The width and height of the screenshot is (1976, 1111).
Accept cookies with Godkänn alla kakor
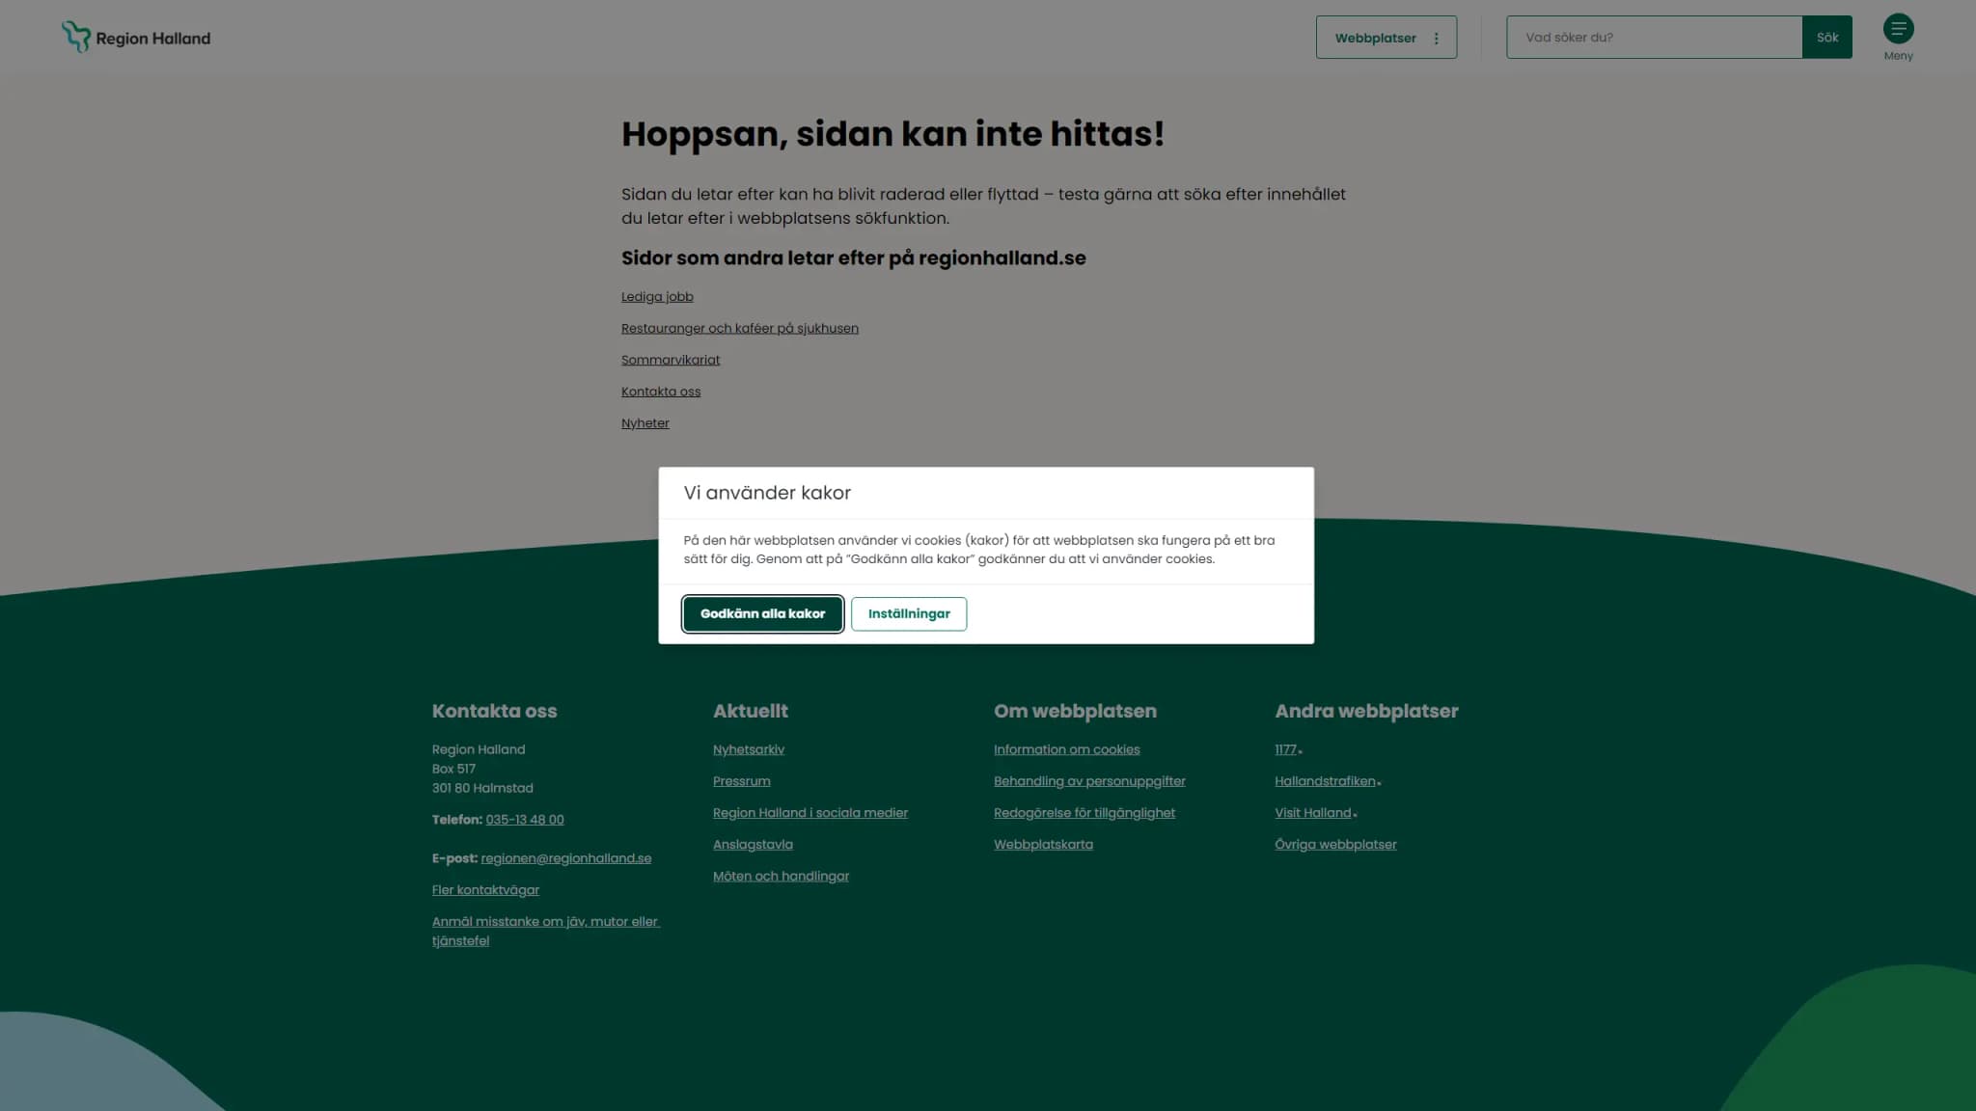[762, 613]
